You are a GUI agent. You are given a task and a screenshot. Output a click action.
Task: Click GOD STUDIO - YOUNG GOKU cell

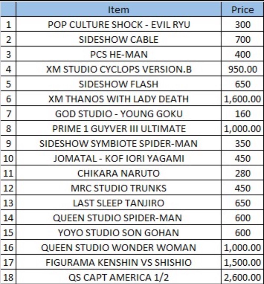pos(118,113)
